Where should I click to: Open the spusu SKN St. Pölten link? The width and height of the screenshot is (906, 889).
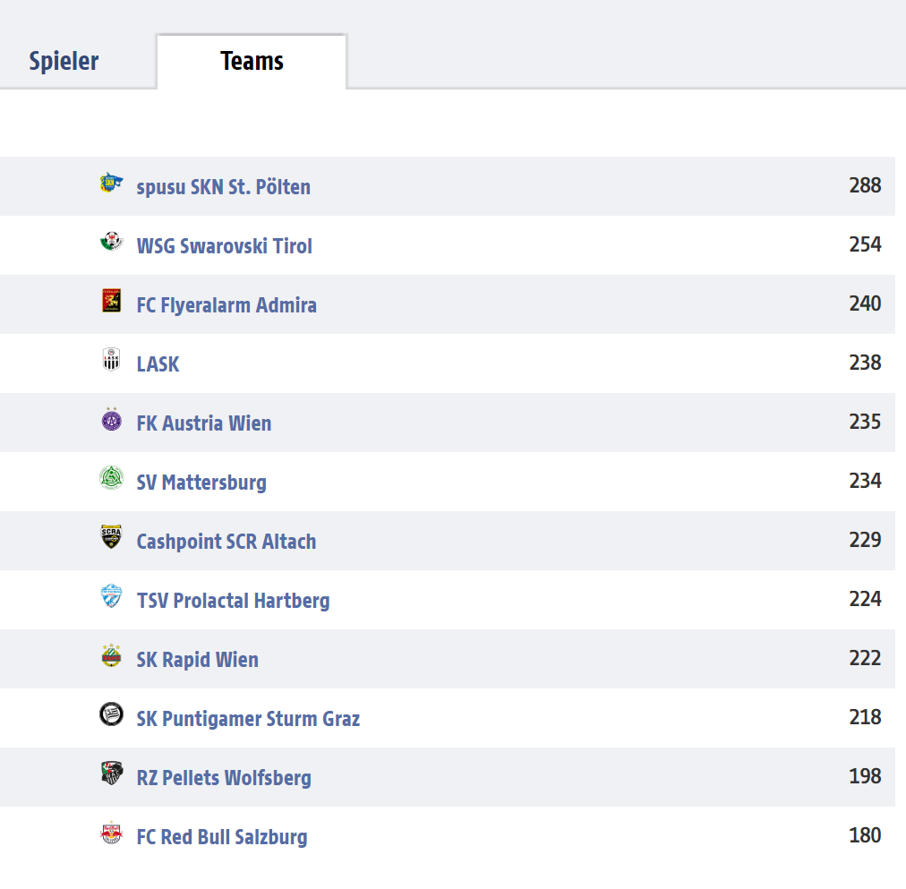pyautogui.click(x=223, y=187)
